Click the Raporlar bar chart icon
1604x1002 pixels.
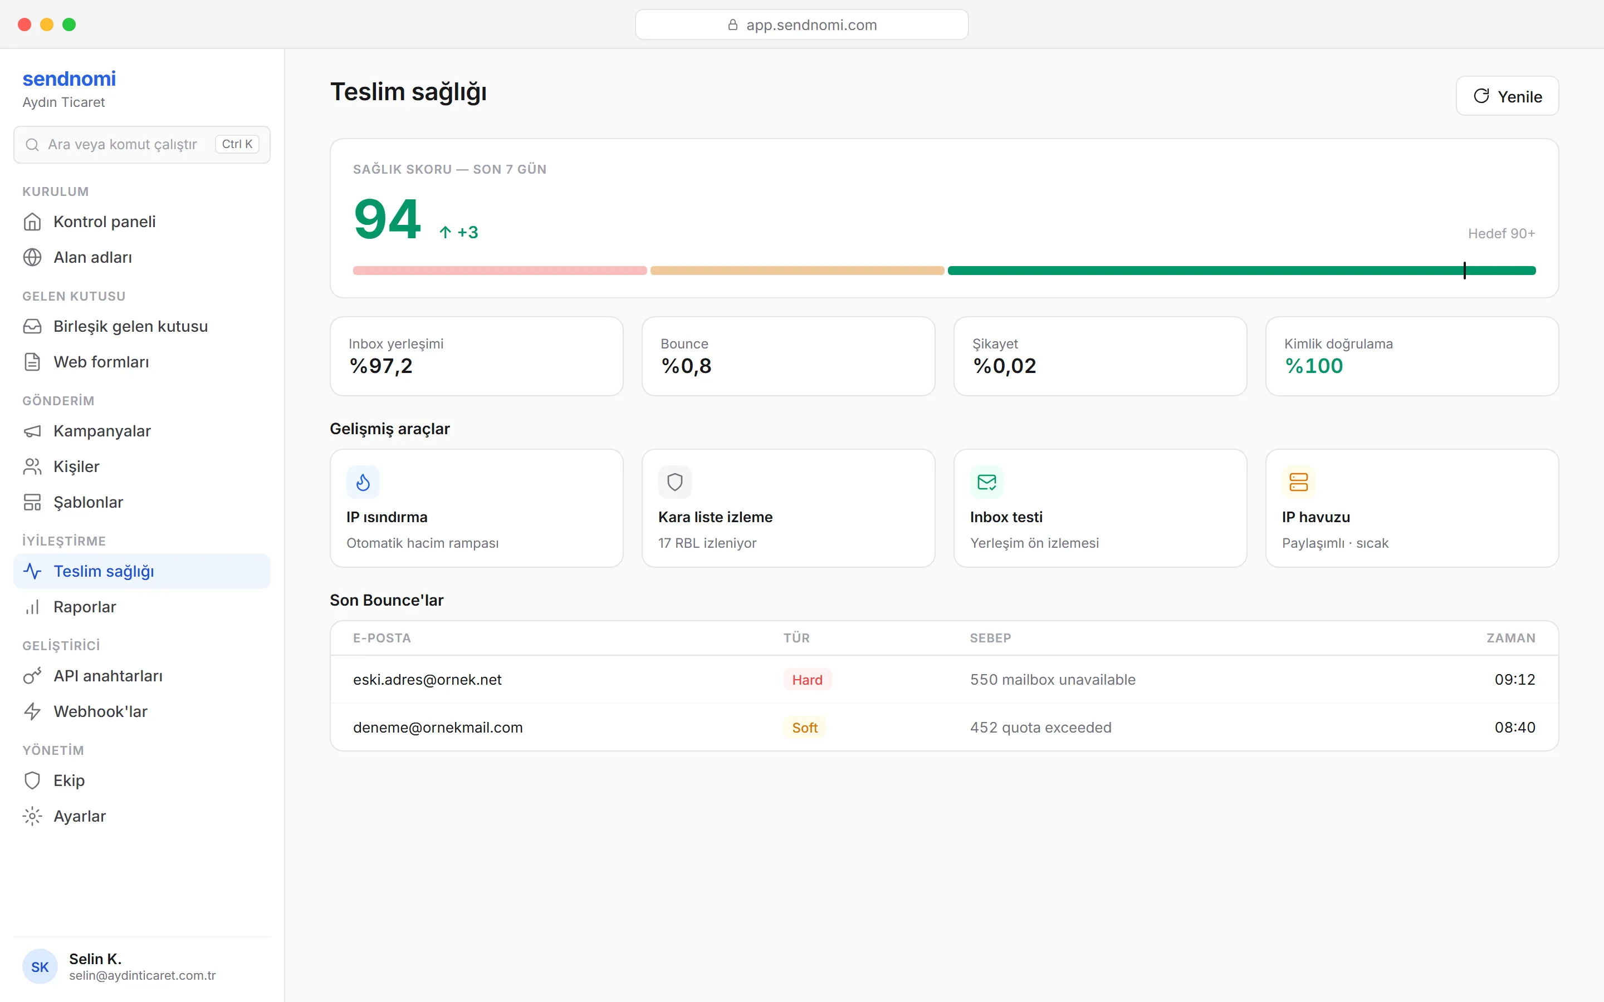(x=32, y=607)
